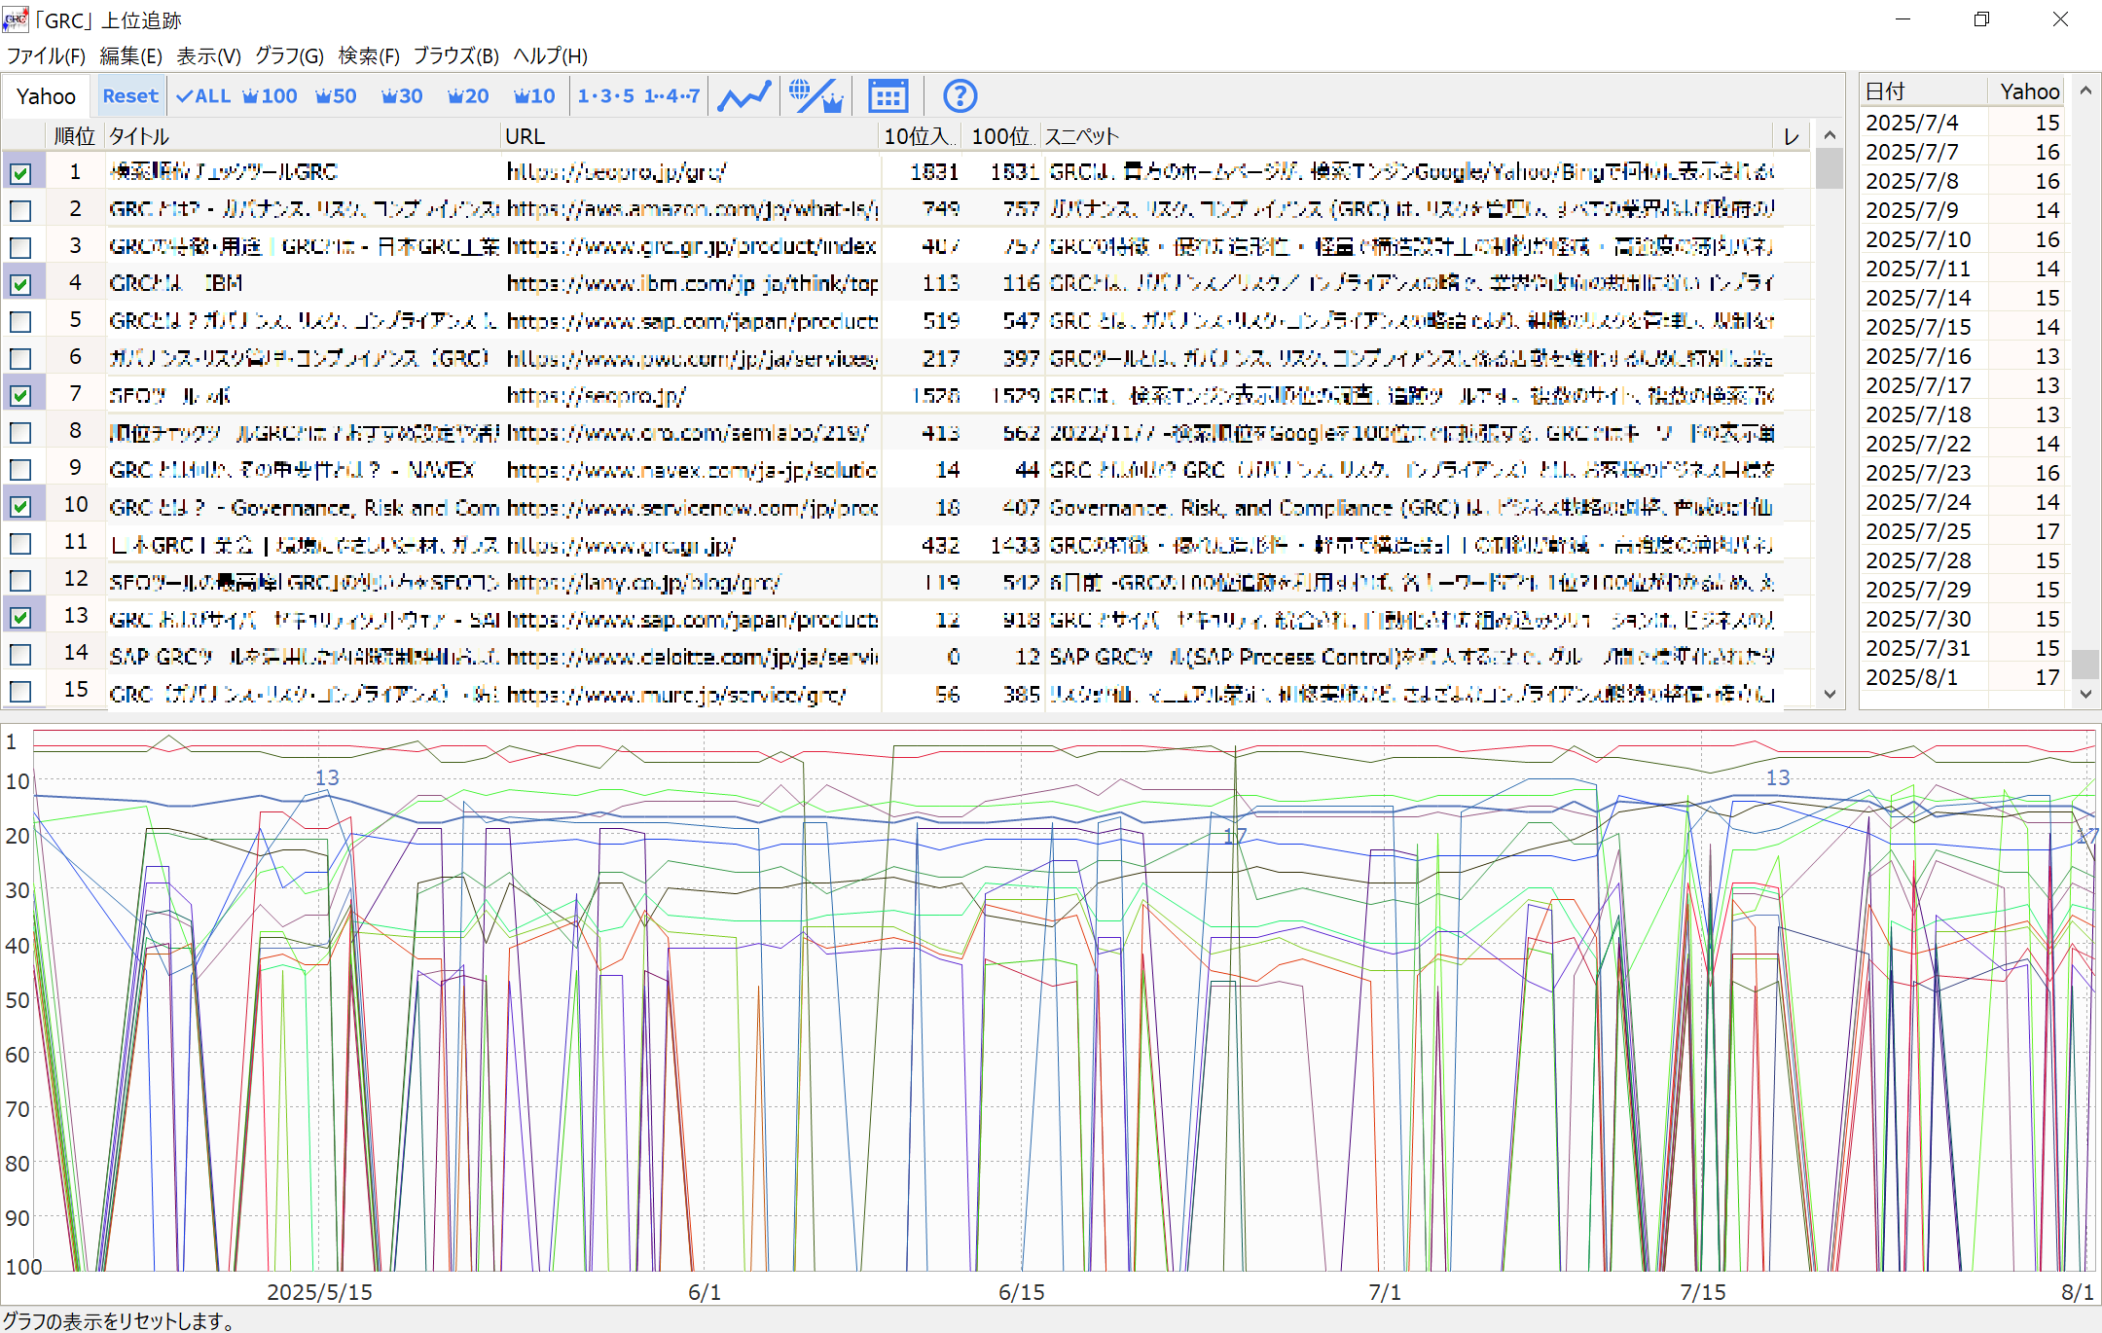Click the 日付 column header
This screenshot has width=2102, height=1333.
click(1923, 91)
